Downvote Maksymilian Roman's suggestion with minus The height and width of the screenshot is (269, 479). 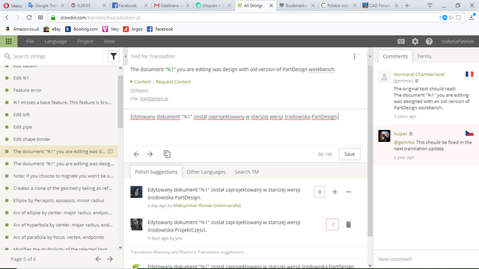click(x=348, y=192)
